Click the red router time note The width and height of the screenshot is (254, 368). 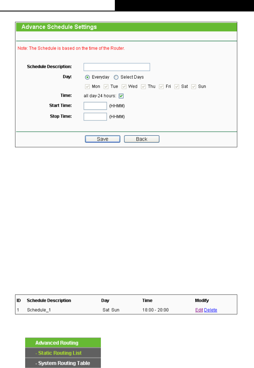pos(71,48)
